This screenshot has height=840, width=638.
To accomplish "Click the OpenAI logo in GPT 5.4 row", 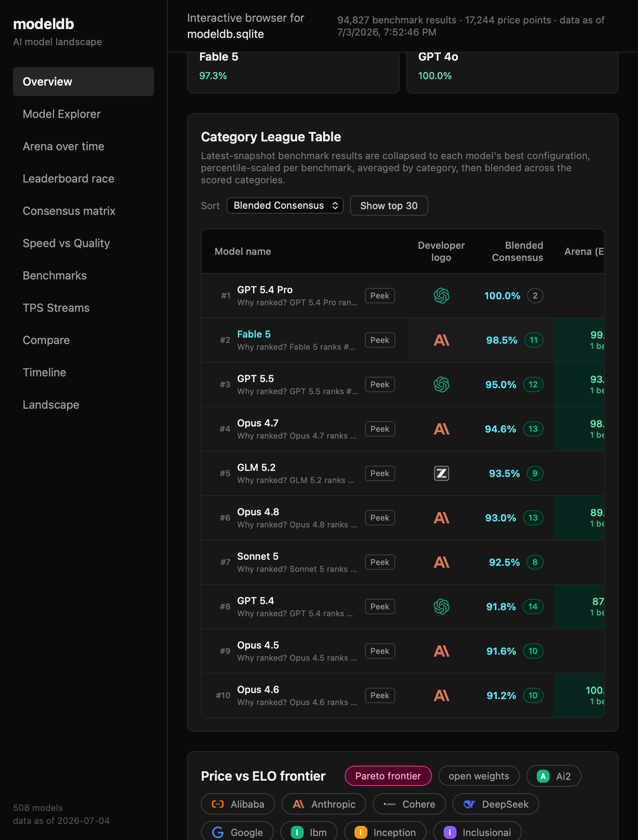I will [441, 607].
